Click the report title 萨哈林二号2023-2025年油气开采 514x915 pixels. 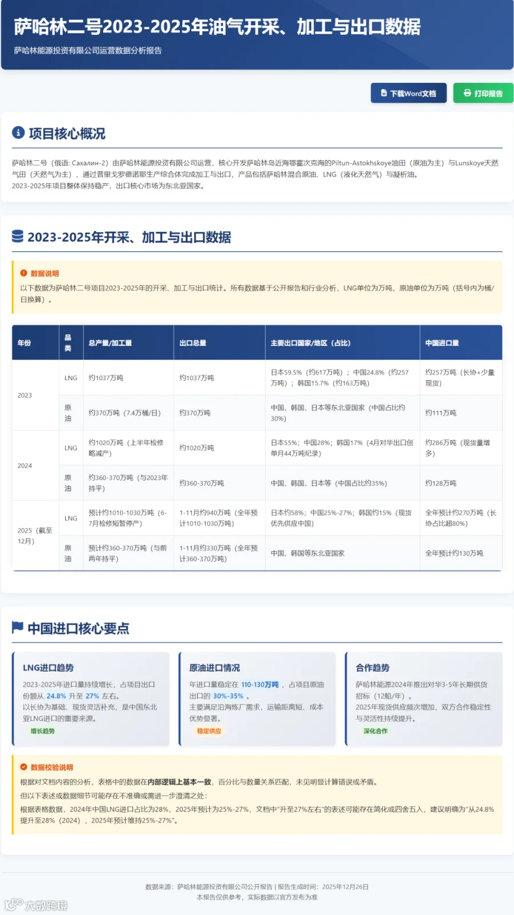[x=217, y=27]
